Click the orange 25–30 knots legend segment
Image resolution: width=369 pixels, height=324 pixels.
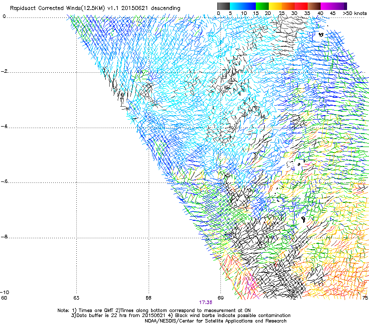288,6
